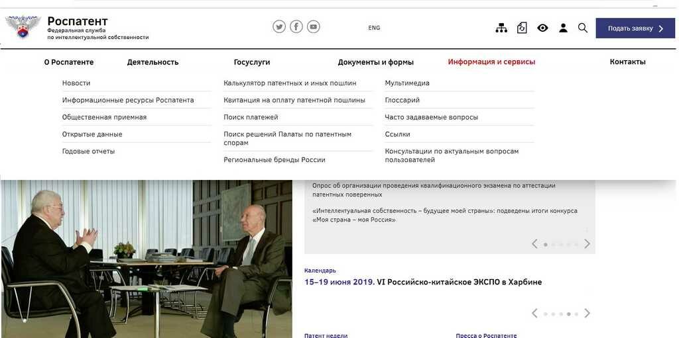Open Информационные ресурсы Роспатента link

coord(128,101)
